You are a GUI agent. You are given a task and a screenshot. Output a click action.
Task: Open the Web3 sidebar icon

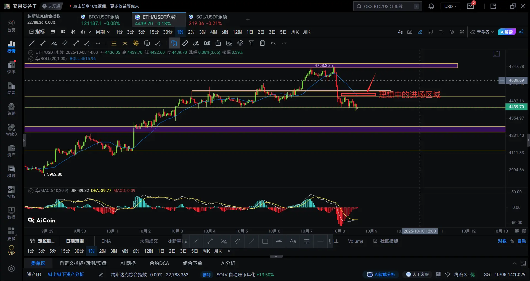point(11,130)
